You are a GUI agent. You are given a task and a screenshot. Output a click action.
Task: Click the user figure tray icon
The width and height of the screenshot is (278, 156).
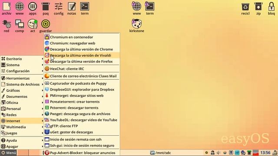click(x=212, y=153)
